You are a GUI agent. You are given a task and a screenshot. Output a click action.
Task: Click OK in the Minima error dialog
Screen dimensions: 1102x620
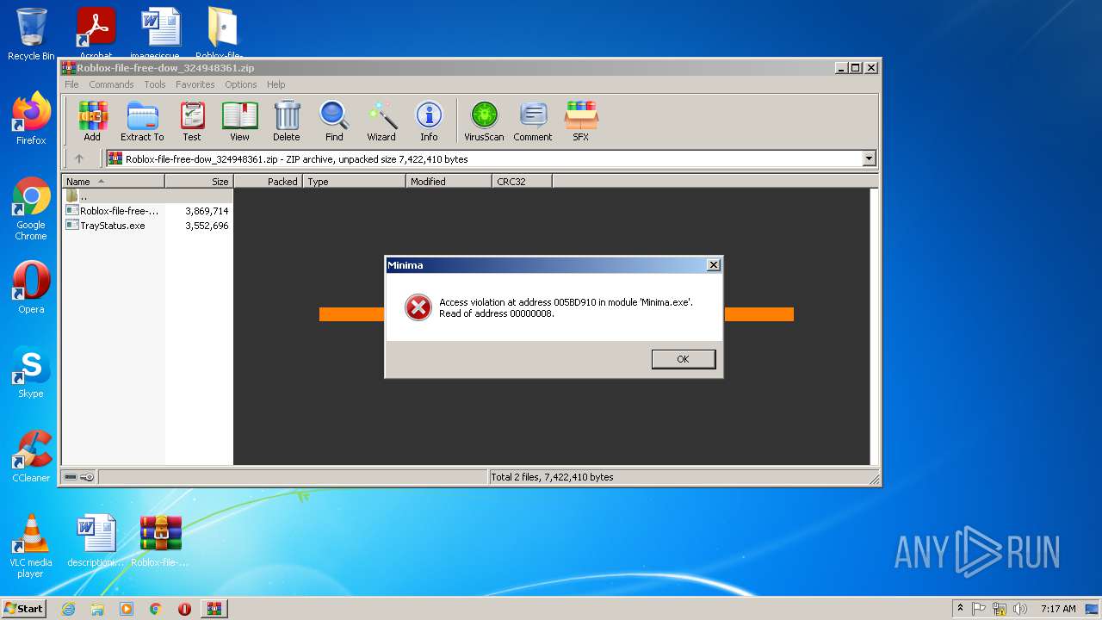(684, 359)
